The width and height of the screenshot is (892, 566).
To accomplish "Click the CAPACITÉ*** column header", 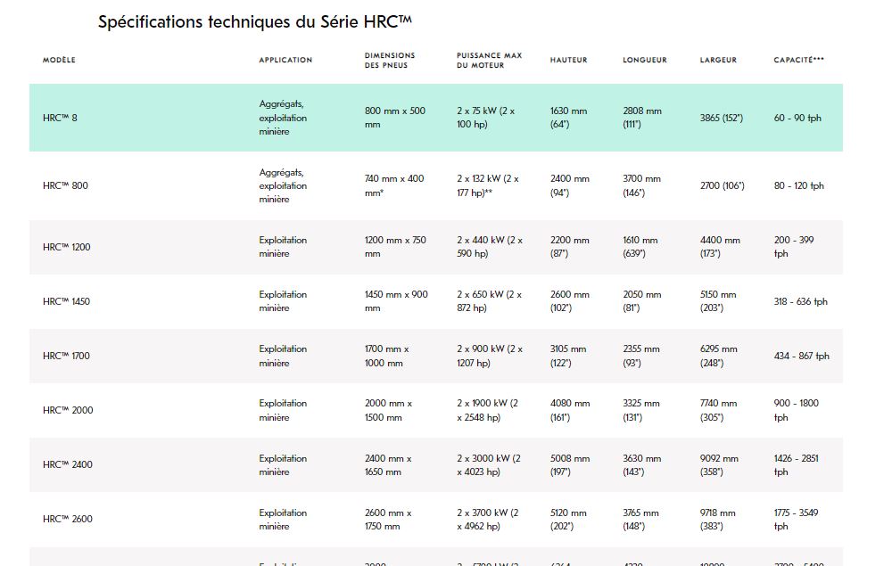I will tap(798, 60).
